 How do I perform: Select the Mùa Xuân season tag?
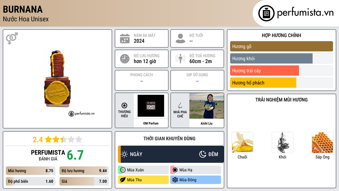(143, 170)
